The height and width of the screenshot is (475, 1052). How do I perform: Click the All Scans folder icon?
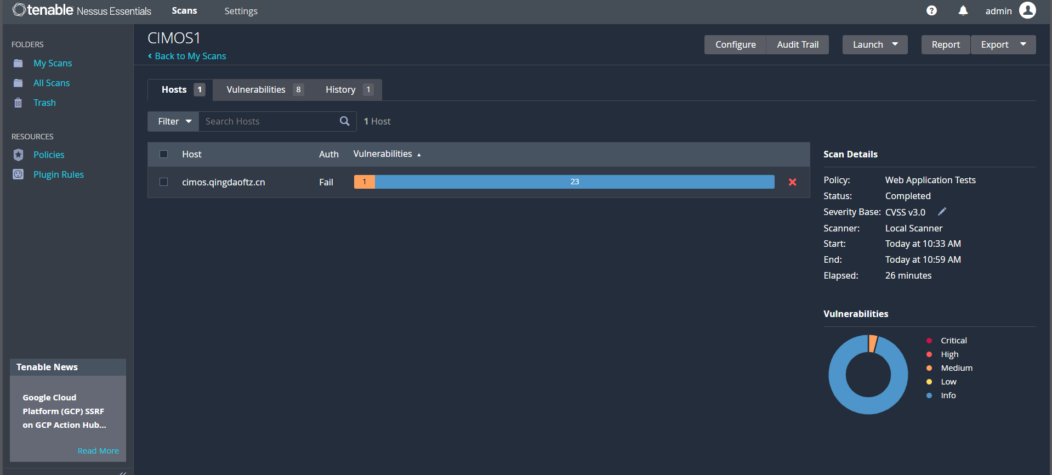18,83
